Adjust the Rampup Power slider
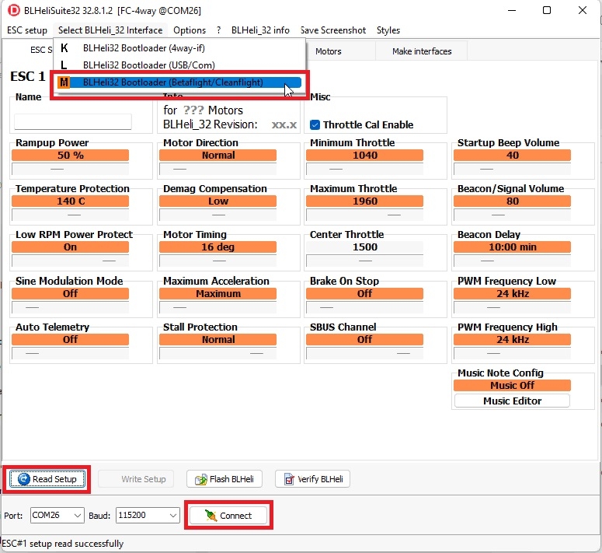602x553 pixels. pyautogui.click(x=71, y=169)
